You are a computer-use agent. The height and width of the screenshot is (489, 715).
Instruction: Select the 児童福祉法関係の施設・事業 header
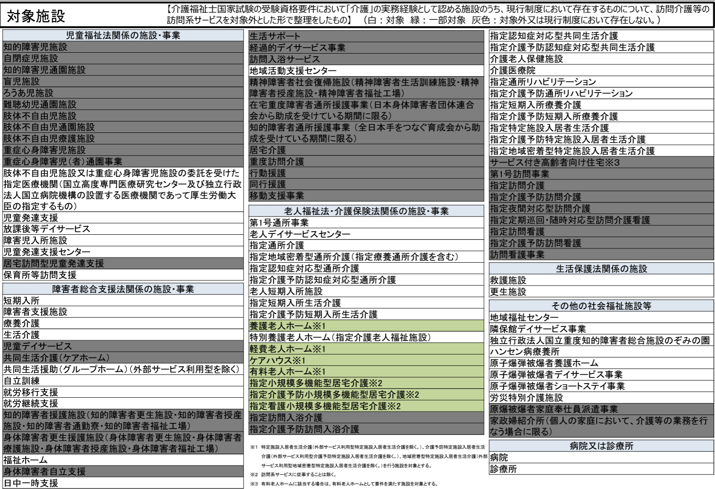pos(123,35)
